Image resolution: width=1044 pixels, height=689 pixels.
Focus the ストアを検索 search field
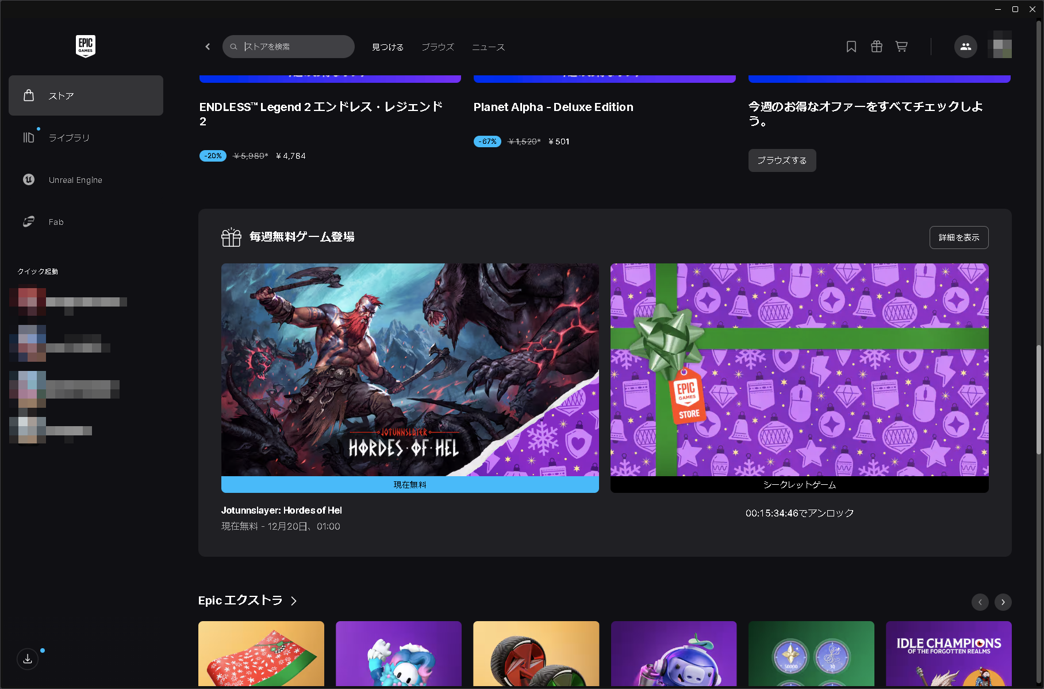point(289,47)
